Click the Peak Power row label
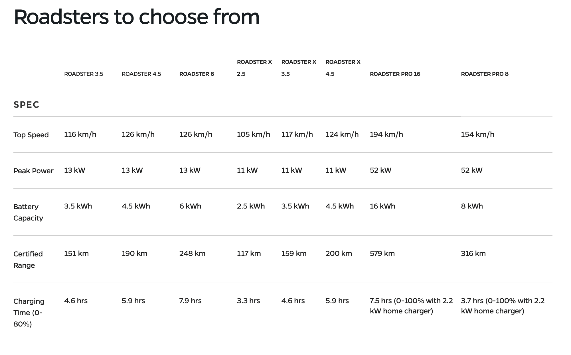 33,171
